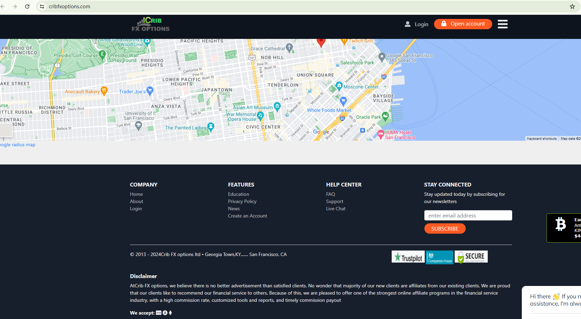This screenshot has width=581, height=319.
Task: Click the Companies House badge
Action: [x=440, y=257]
